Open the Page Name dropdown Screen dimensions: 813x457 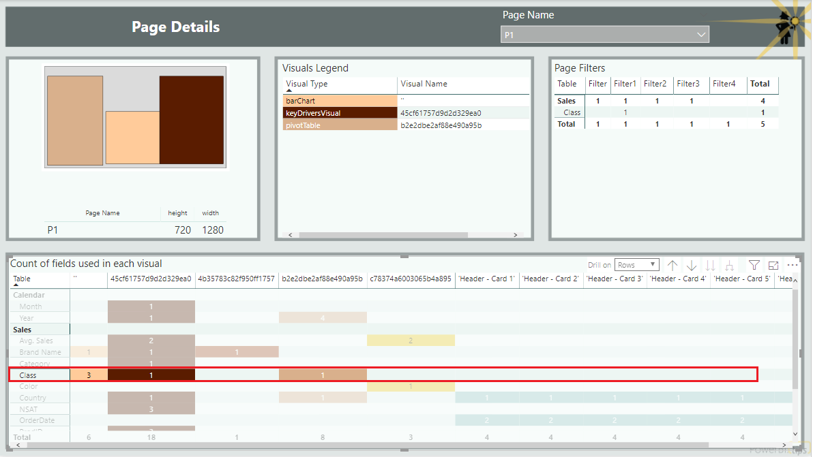701,34
